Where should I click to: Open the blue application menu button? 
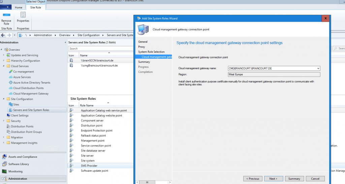pos(6,7)
